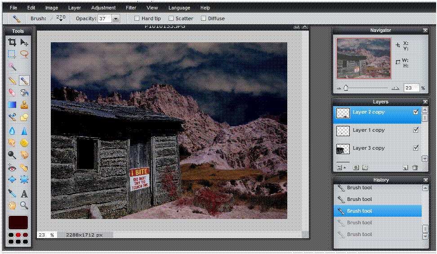Screen dimensions: 437x254
Task: Select the Crop tool
Action: (x=12, y=42)
